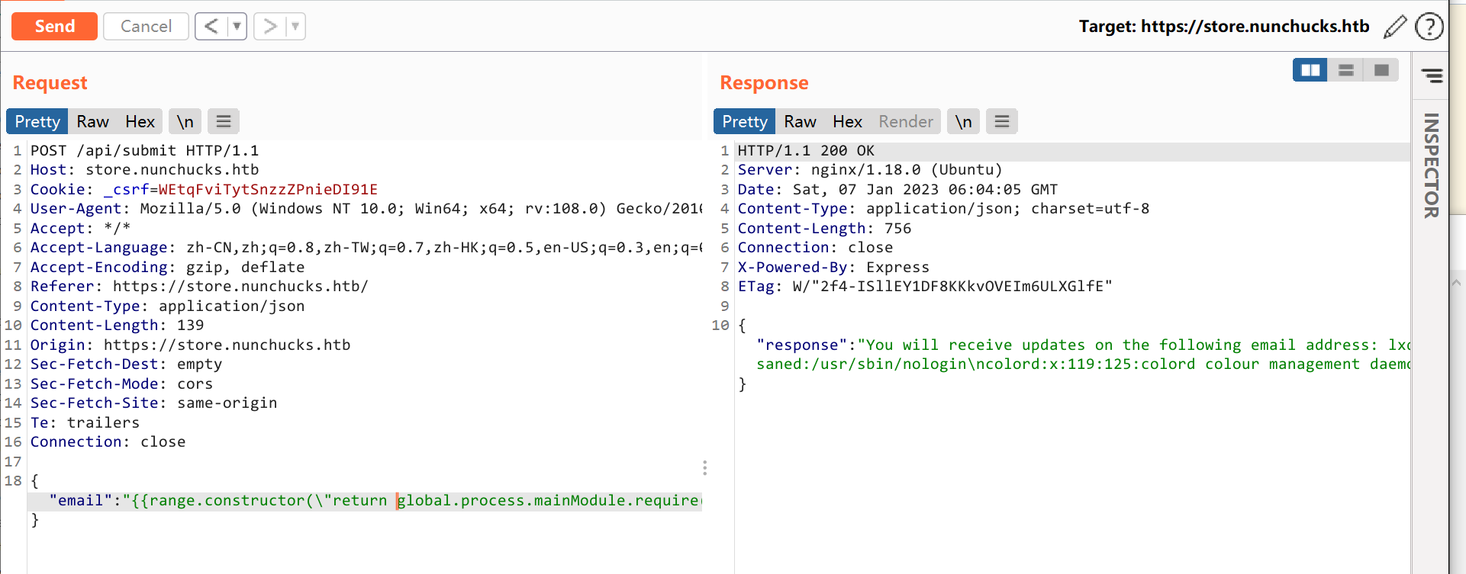Click the User-Agent request header line

tap(366, 208)
